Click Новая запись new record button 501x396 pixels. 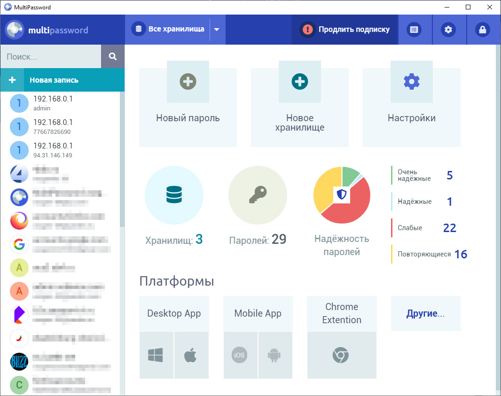pyautogui.click(x=74, y=80)
